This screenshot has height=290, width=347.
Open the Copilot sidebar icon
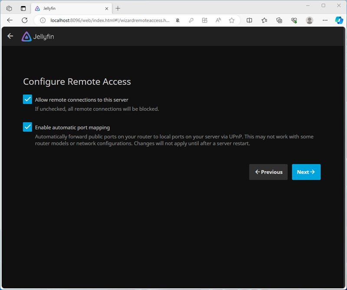coord(339,20)
